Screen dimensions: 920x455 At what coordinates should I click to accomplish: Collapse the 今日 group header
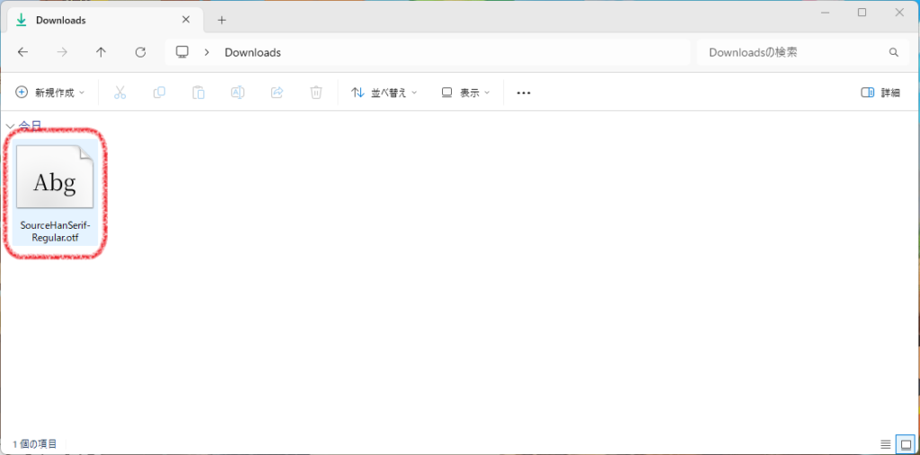10,126
